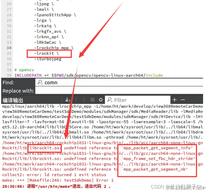This screenshot has height=192, width=206.
Task: Click output line starting 'mpp/Linux/aarch64/lib -lrockchip_mpp'
Action: pyautogui.click(x=103, y=106)
